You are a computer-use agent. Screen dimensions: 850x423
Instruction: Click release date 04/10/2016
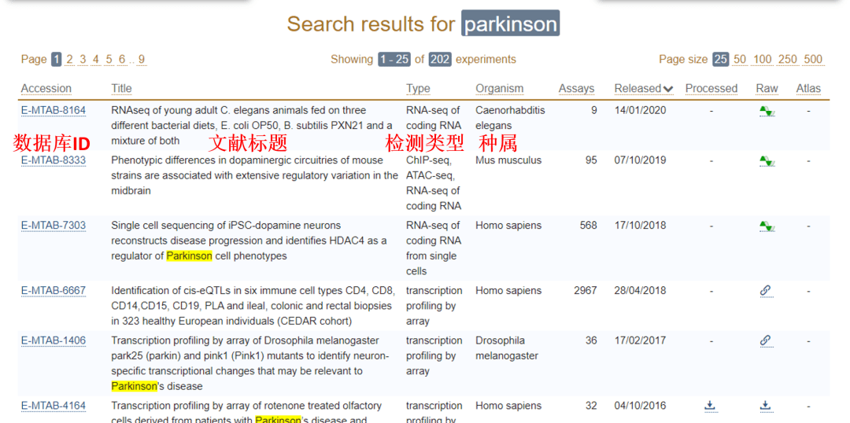[x=640, y=406]
